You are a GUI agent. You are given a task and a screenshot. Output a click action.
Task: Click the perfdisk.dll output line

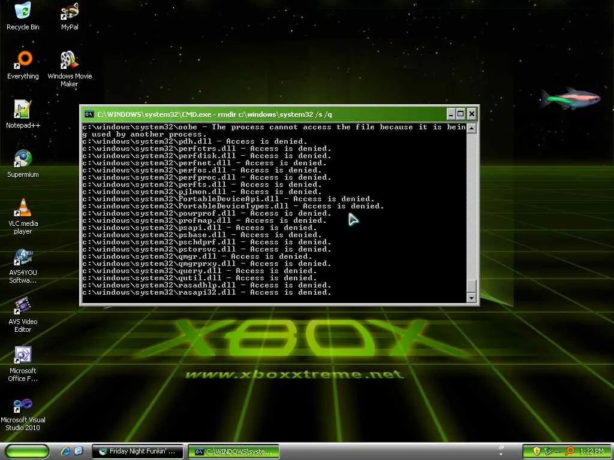(x=207, y=156)
